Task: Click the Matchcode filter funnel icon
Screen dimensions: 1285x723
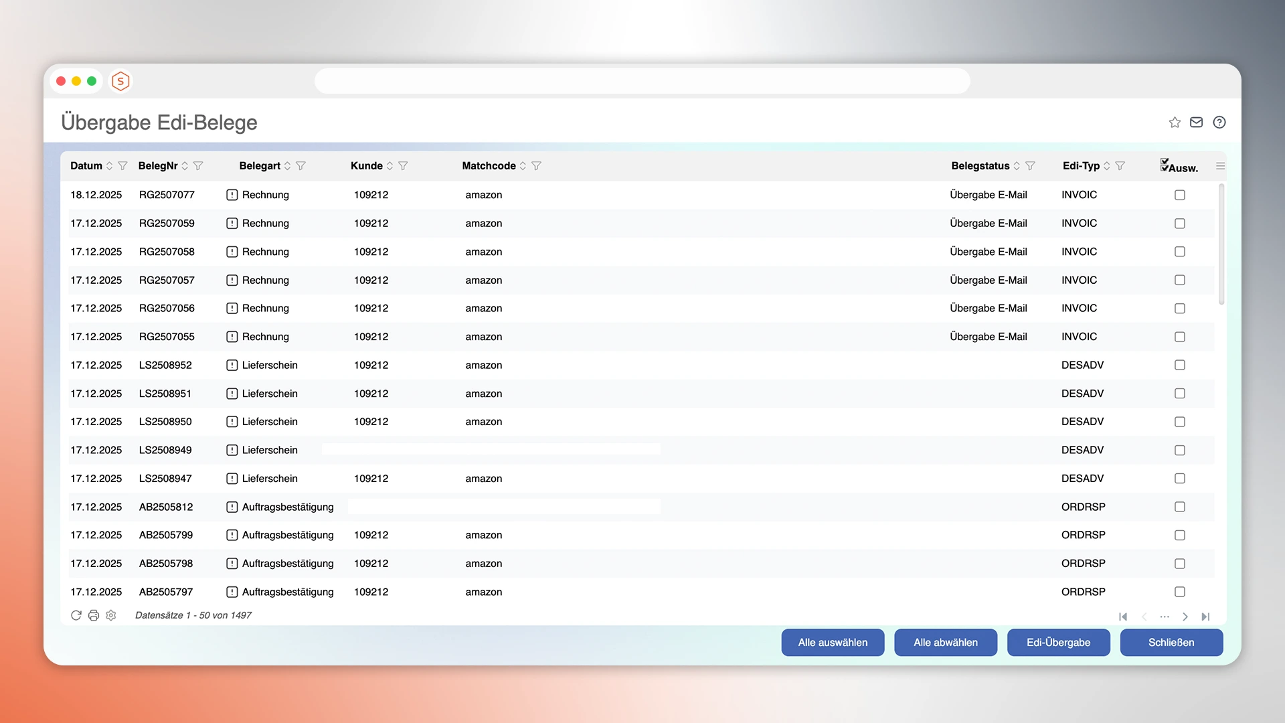Action: tap(536, 166)
